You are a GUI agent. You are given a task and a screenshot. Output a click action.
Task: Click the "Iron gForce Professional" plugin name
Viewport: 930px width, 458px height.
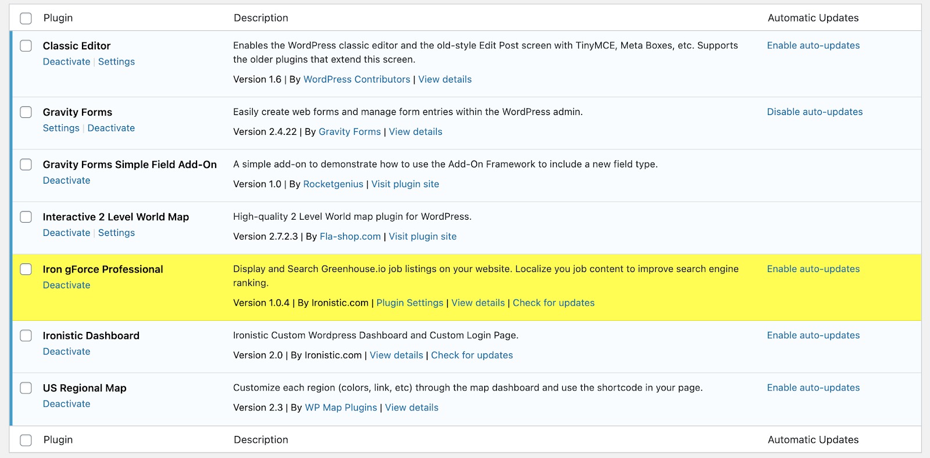pyautogui.click(x=103, y=269)
